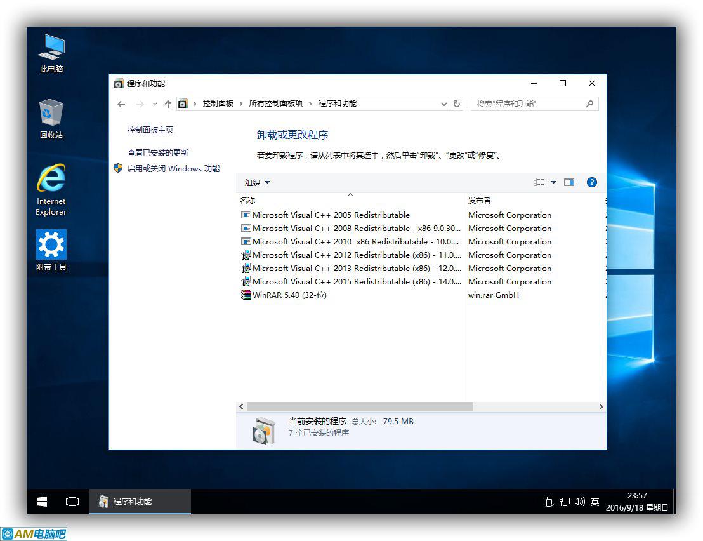Click publisher win.rar GmbH

click(494, 295)
